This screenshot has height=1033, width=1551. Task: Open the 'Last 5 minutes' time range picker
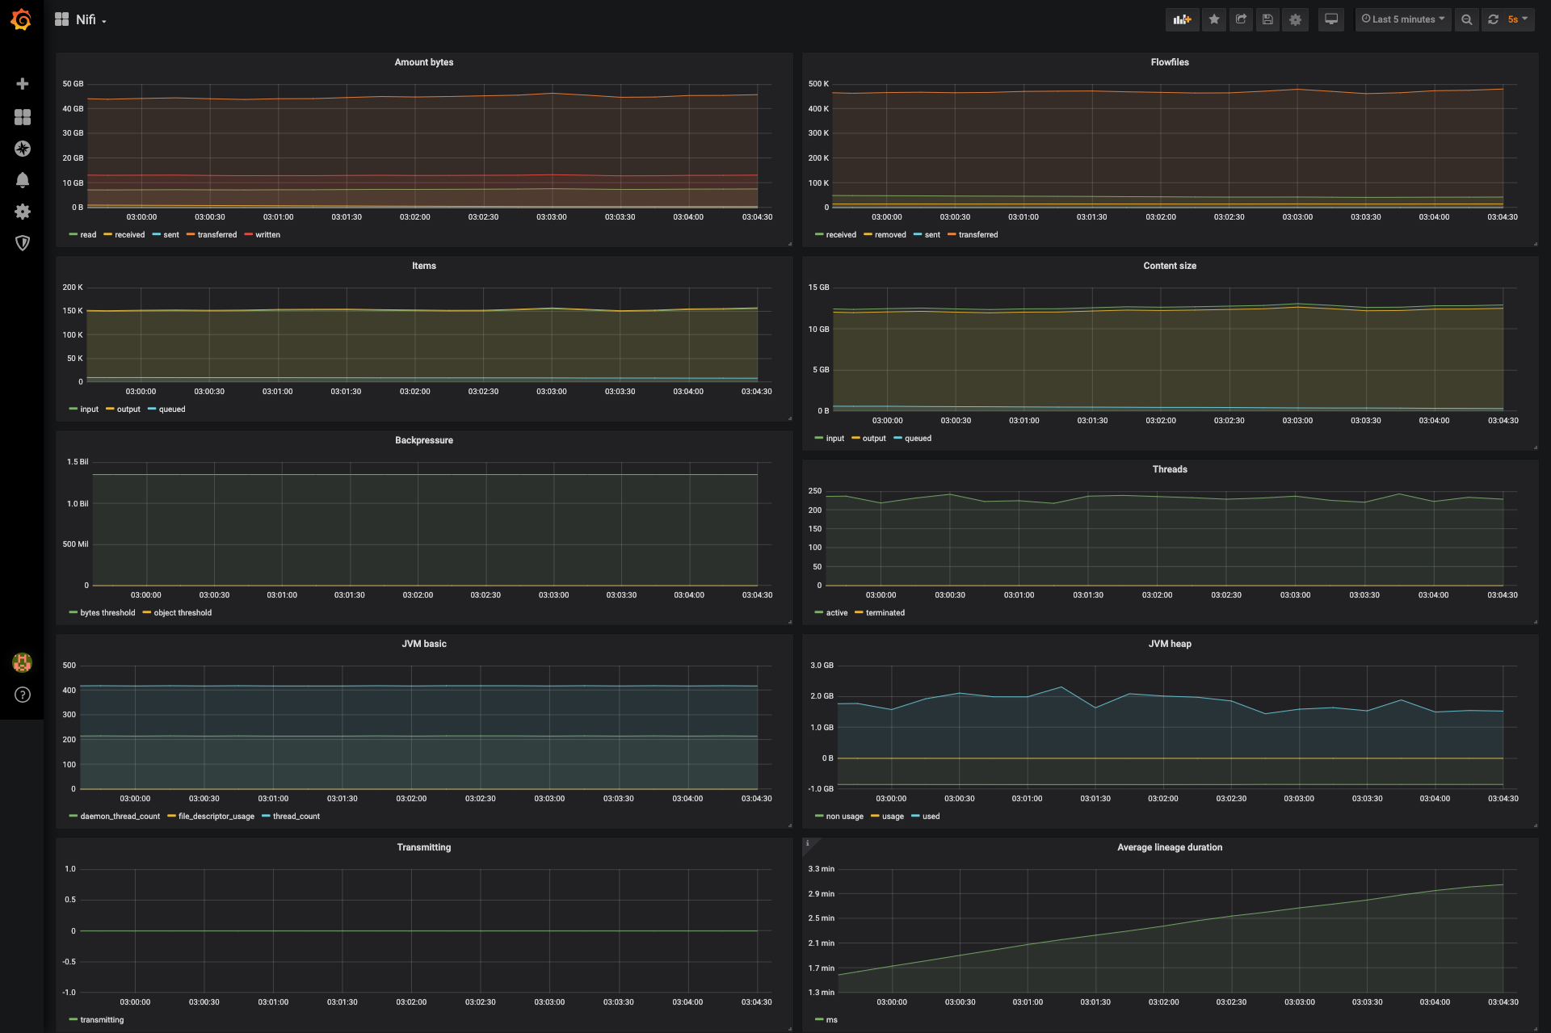pyautogui.click(x=1403, y=19)
